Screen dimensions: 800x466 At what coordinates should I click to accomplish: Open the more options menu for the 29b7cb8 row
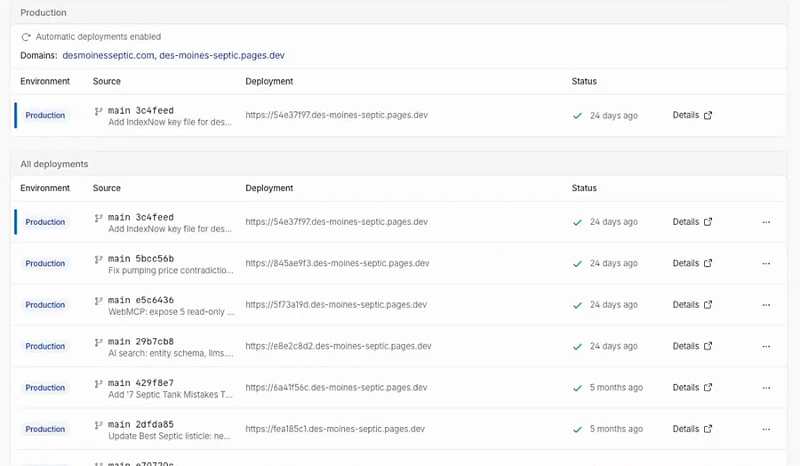766,346
